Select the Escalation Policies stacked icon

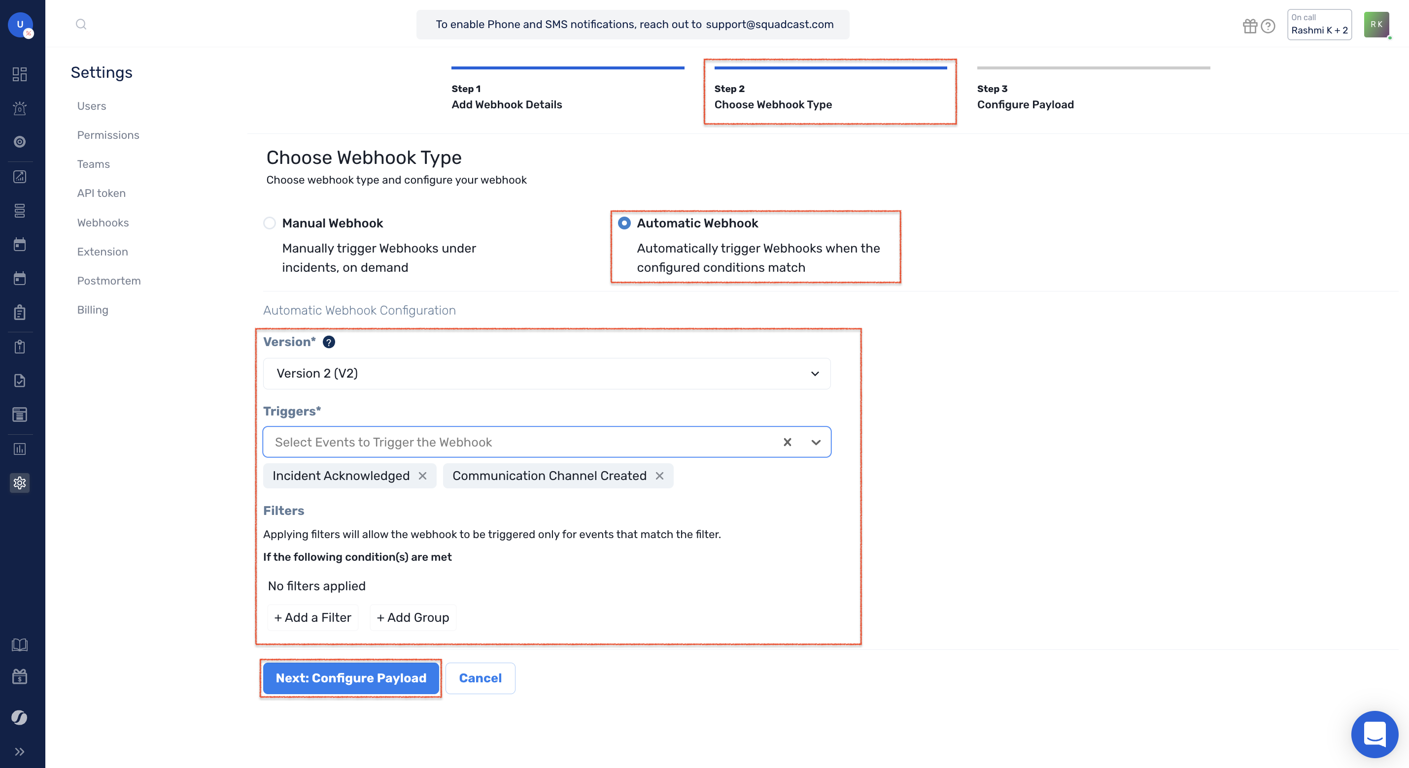(20, 210)
